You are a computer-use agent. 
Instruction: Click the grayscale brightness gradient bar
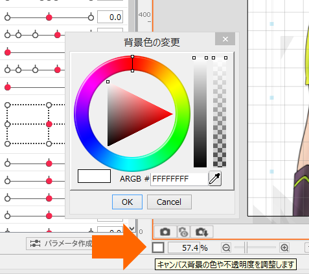(x=200, y=112)
